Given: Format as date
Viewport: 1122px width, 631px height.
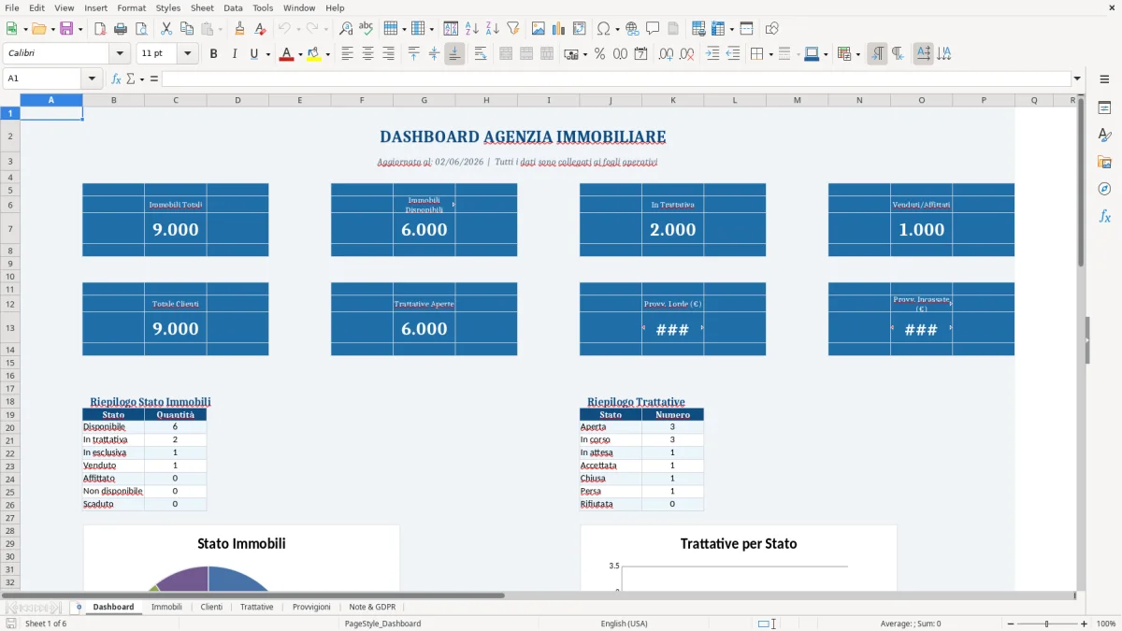Looking at the screenshot, I should (x=640, y=54).
